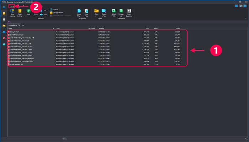Select Lastschriftmandat_Steuern_123.pdf

point(21,53)
